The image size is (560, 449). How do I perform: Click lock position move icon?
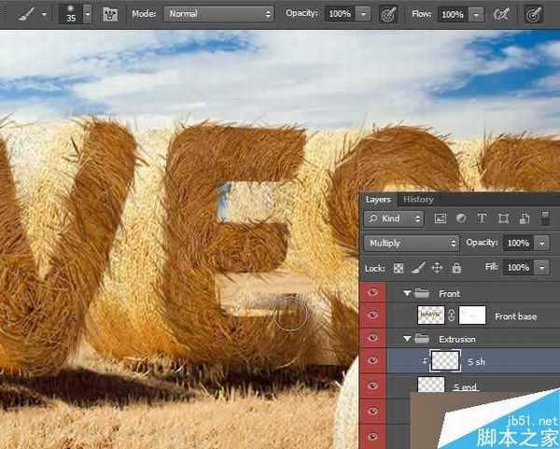437,267
